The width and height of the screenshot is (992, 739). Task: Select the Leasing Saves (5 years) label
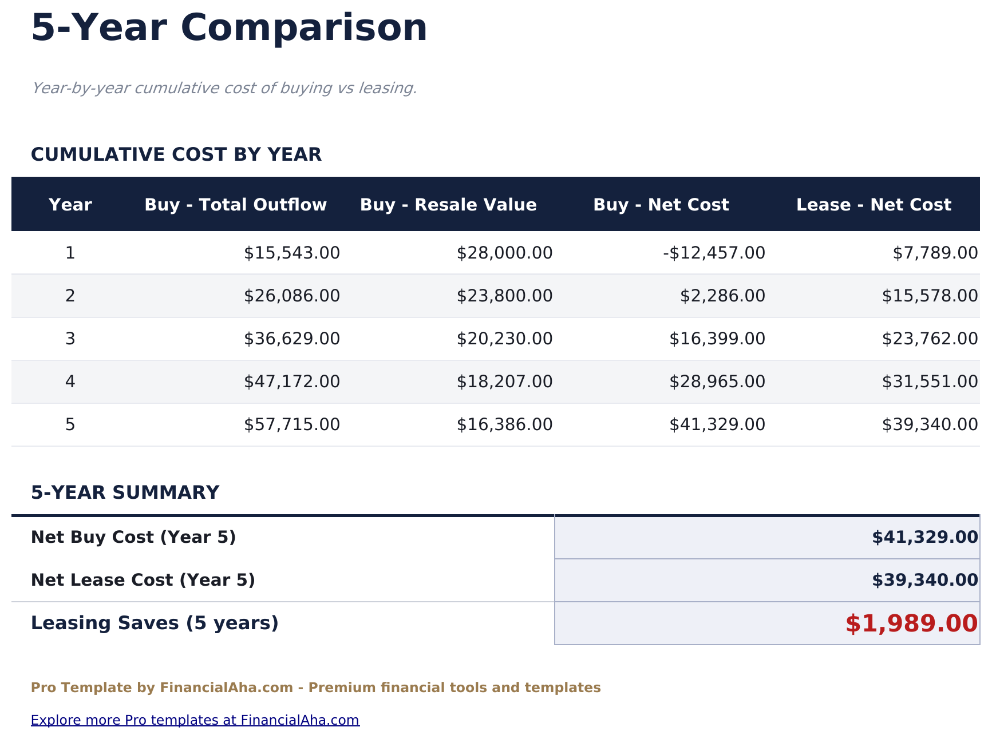(x=155, y=623)
